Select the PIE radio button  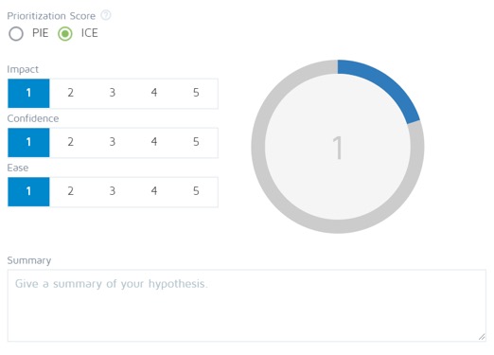tap(16, 33)
